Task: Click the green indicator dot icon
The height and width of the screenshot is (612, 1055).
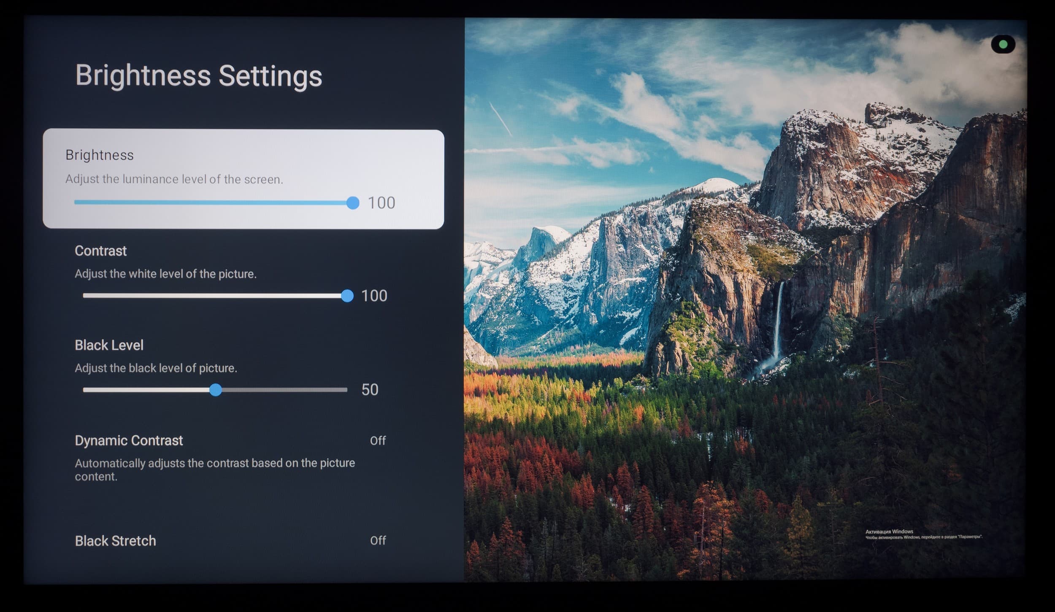Action: [x=1003, y=44]
